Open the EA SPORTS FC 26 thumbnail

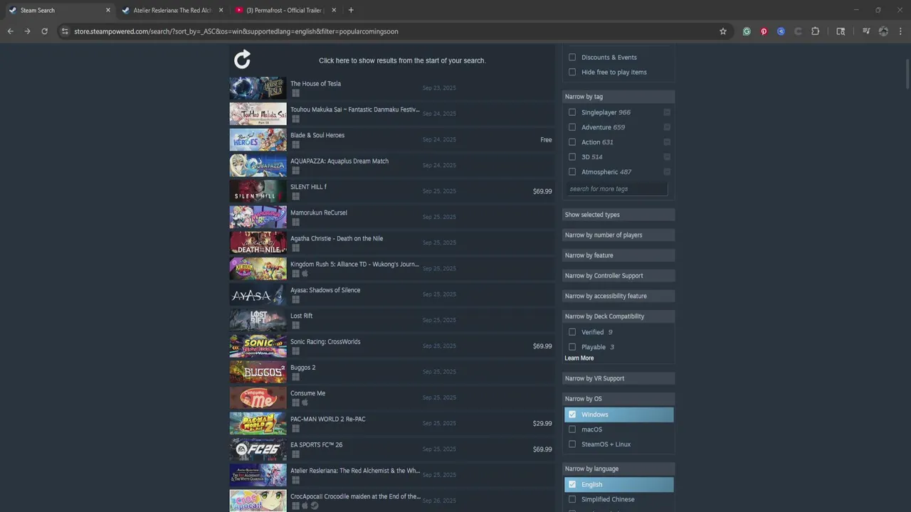(x=258, y=449)
